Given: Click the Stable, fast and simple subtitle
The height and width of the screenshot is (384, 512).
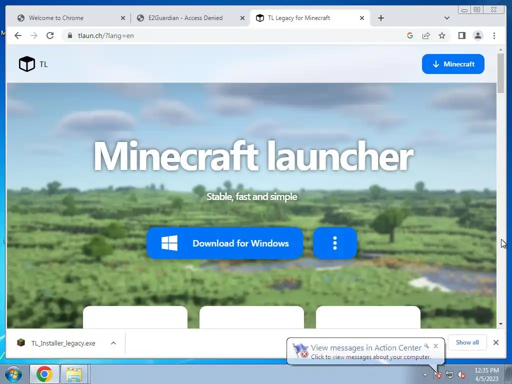Looking at the screenshot, I should pos(252,196).
